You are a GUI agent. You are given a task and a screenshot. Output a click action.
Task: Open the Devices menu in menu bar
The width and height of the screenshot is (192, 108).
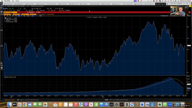(x=17, y=1)
